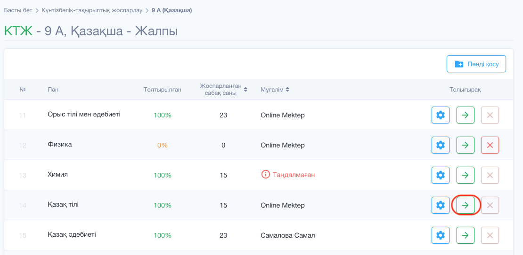Click the Таңдалмаған teacher warning text

294,175
